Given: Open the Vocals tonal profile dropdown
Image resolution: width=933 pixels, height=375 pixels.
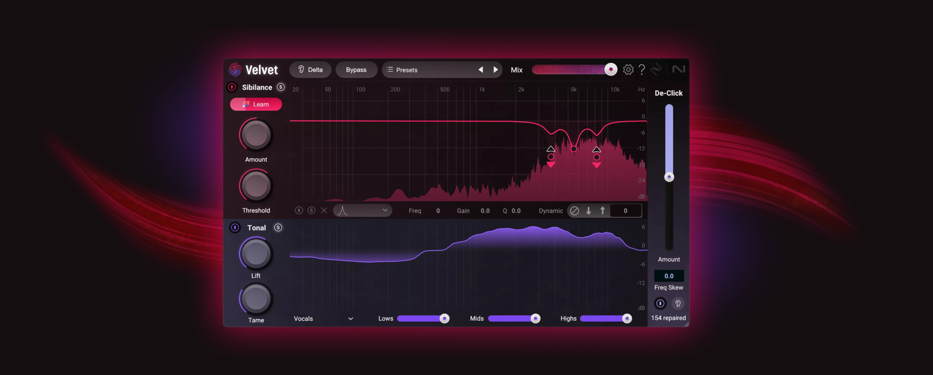Looking at the screenshot, I should (x=324, y=318).
